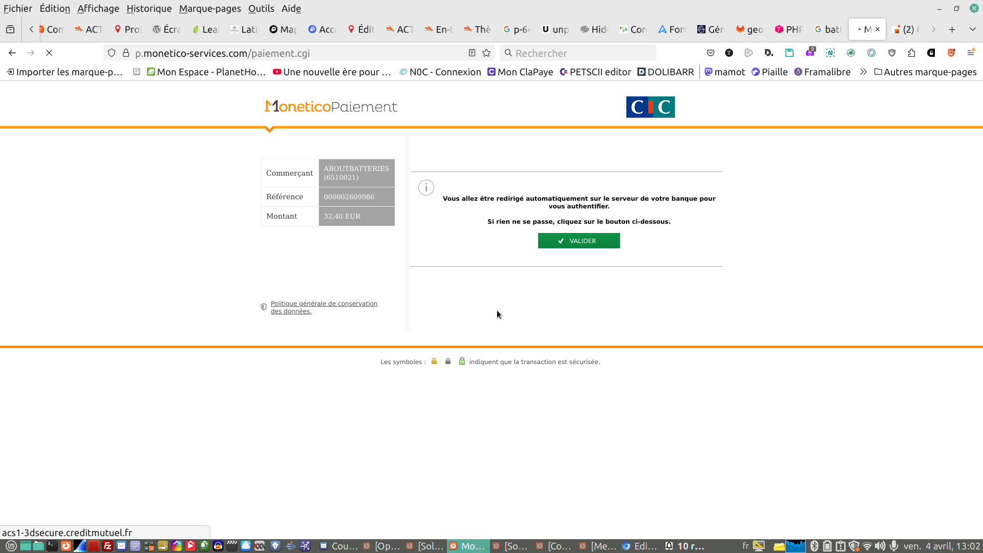Show more bookmarks with the chevron
This screenshot has width=983, height=553.
(x=863, y=72)
